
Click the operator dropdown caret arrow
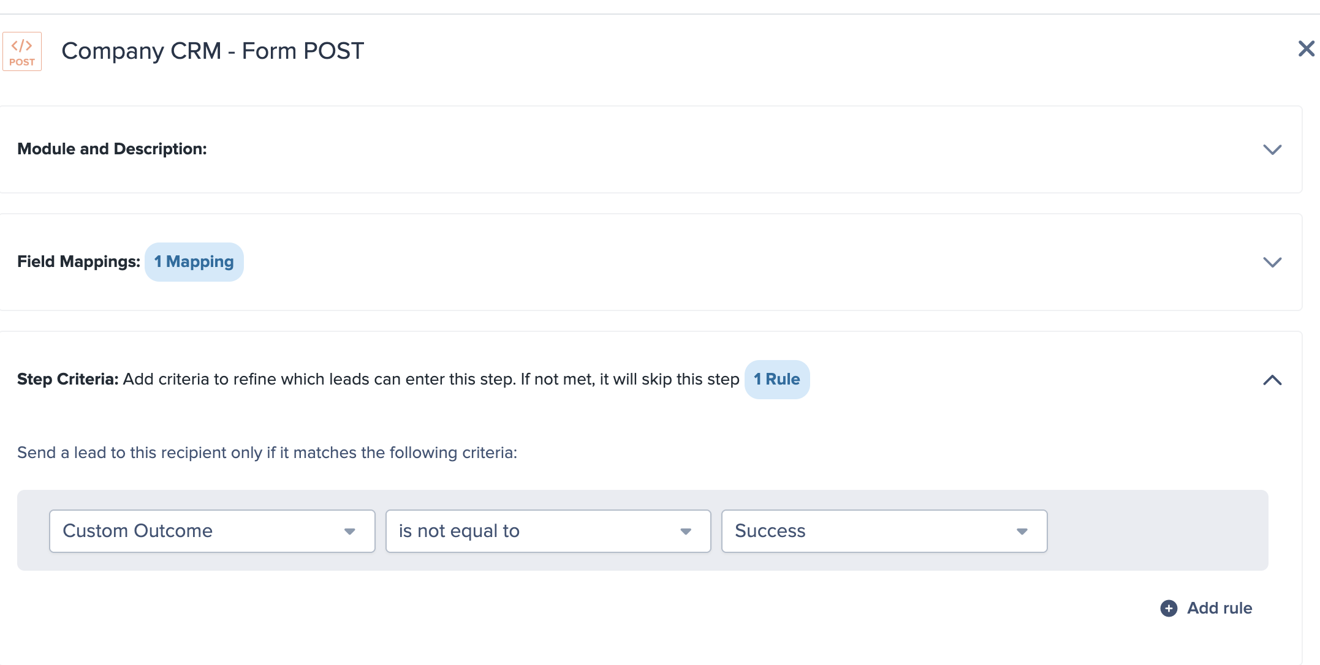click(x=686, y=532)
